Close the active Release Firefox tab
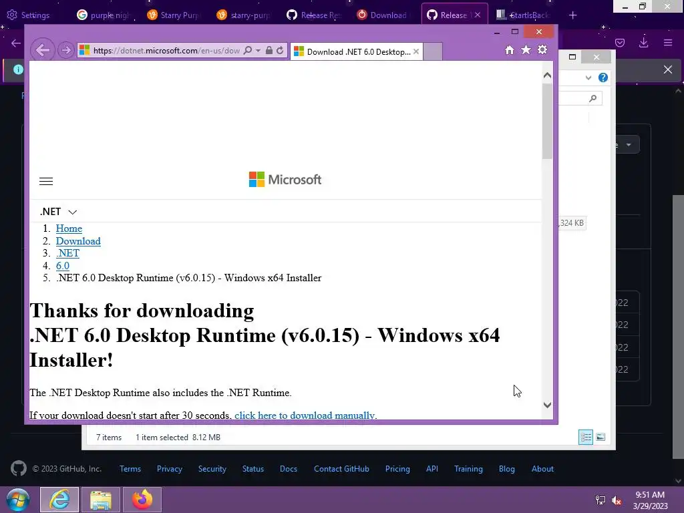Image resolution: width=684 pixels, height=513 pixels. point(478,15)
